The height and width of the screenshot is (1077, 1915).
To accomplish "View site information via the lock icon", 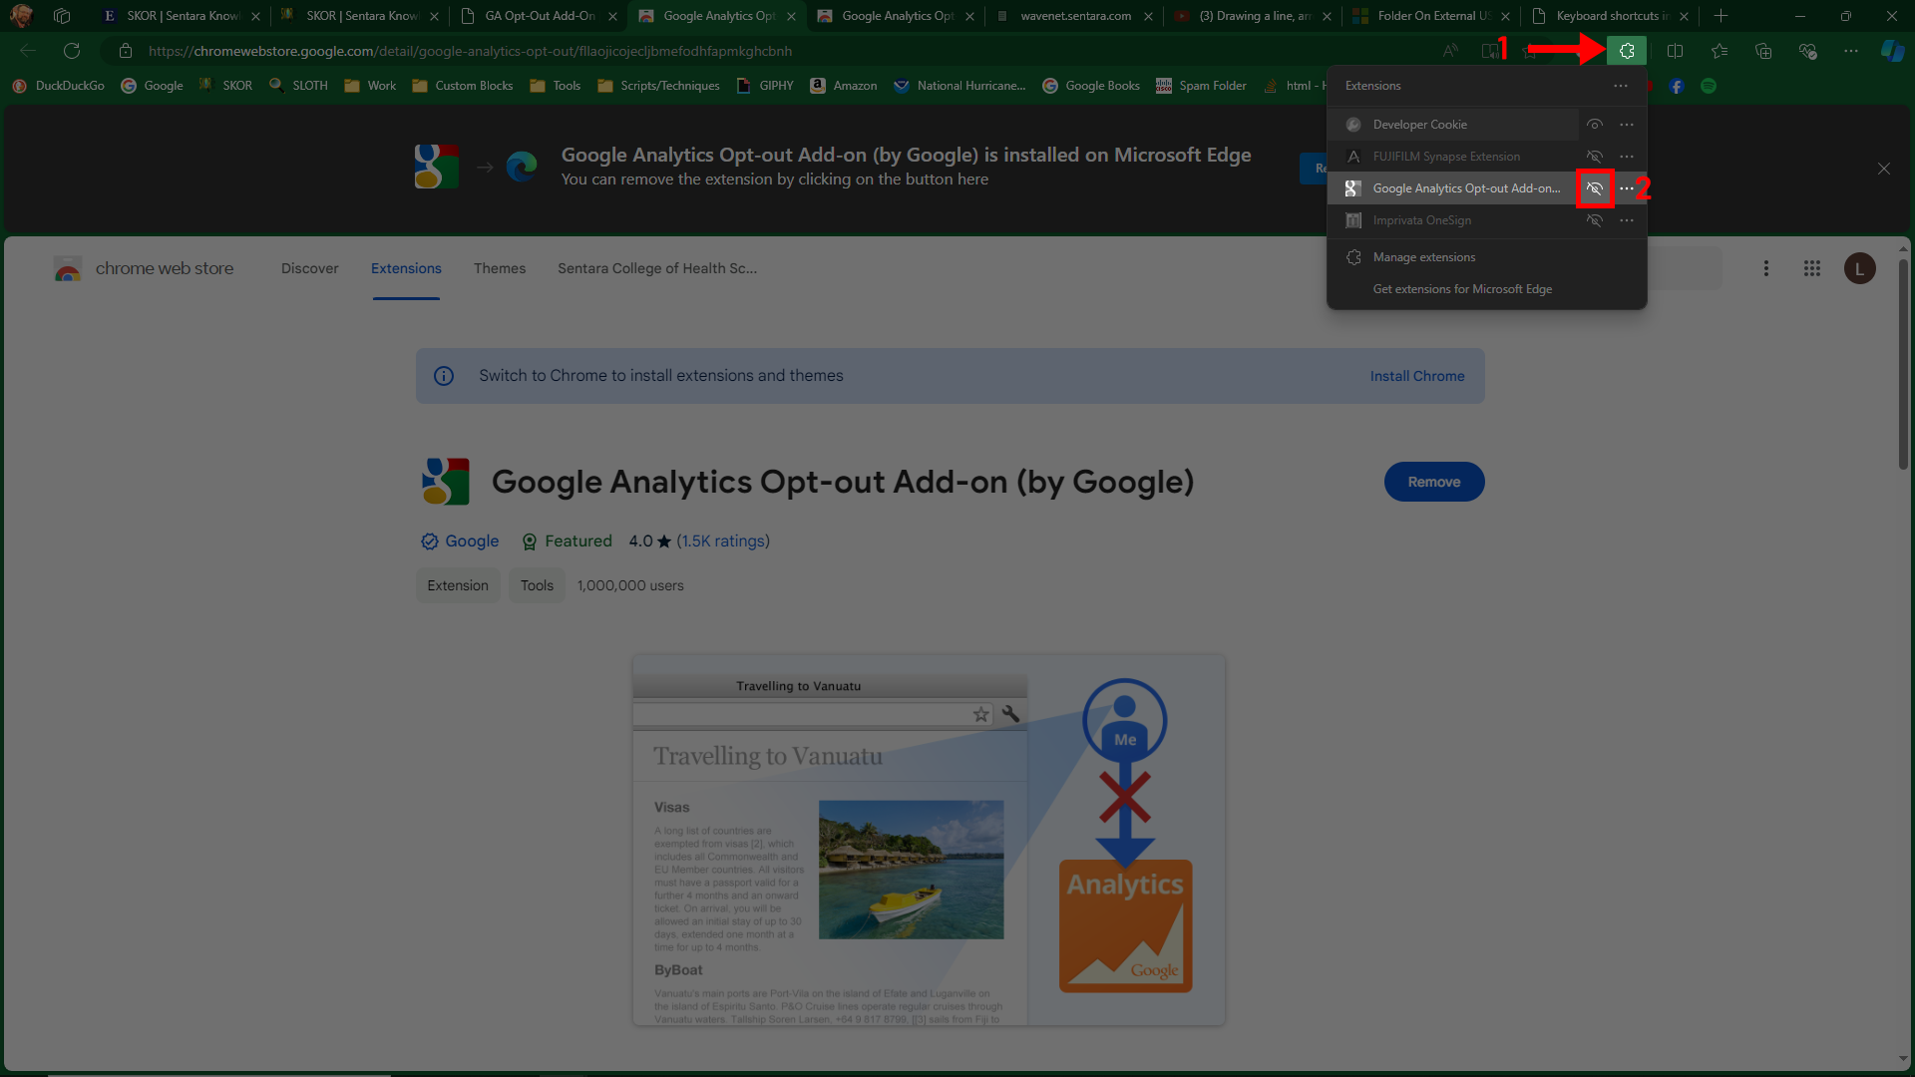I will pos(126,51).
